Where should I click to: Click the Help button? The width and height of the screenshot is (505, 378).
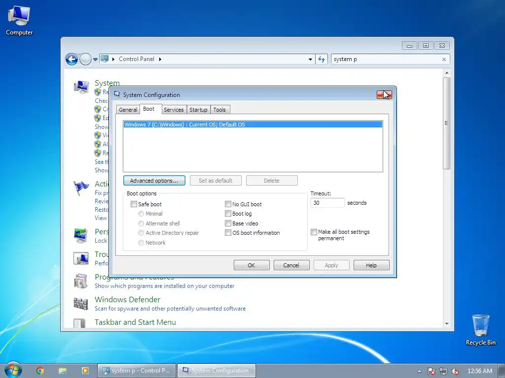point(371,265)
